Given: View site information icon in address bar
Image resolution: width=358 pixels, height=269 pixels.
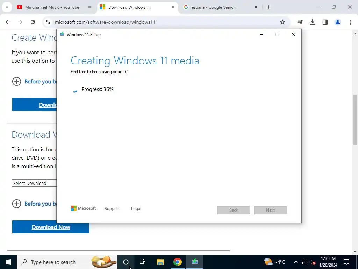Looking at the screenshot, I should click(48, 22).
